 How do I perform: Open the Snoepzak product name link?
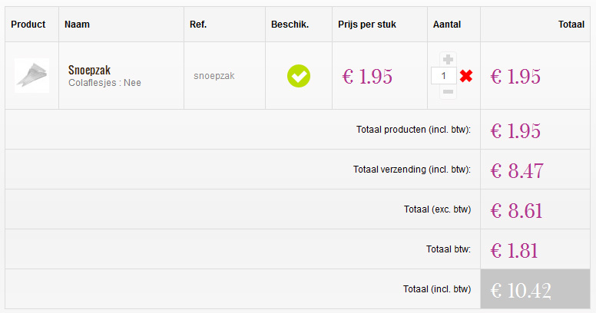point(89,71)
